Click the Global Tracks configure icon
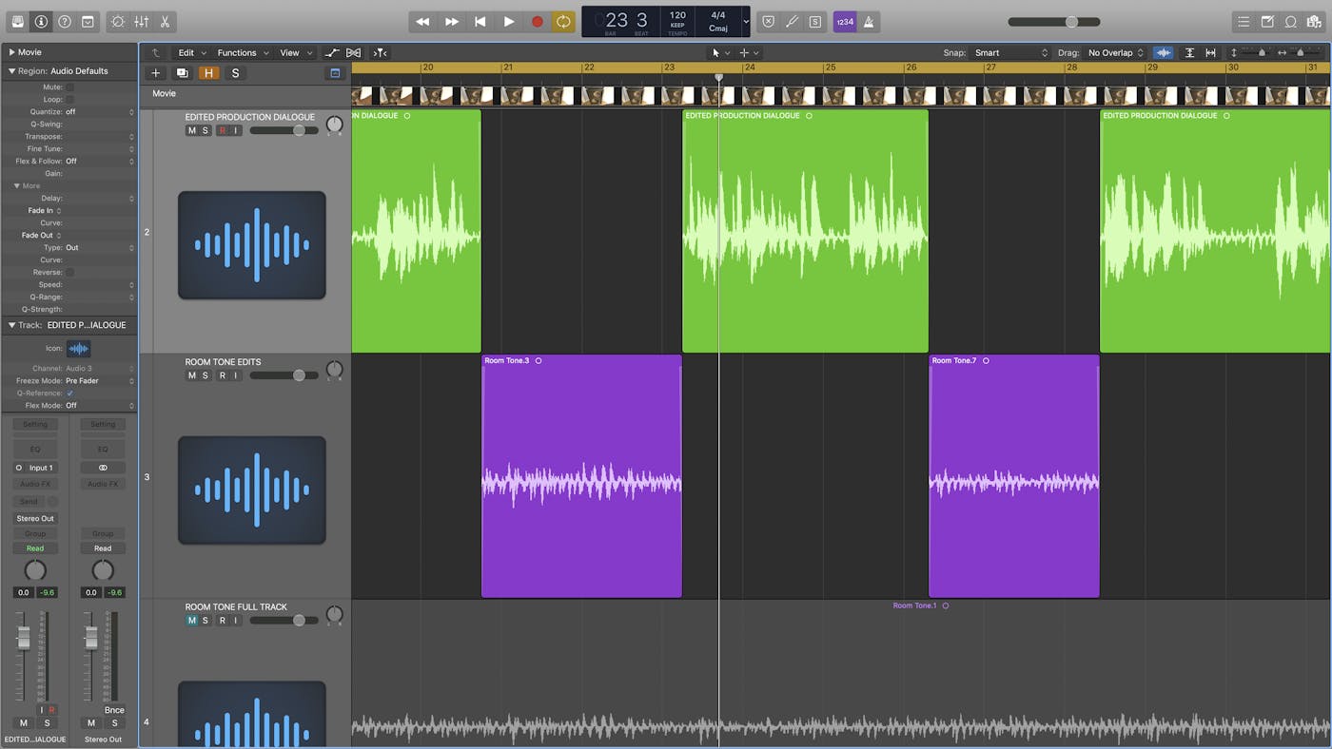1332x749 pixels. [x=335, y=73]
